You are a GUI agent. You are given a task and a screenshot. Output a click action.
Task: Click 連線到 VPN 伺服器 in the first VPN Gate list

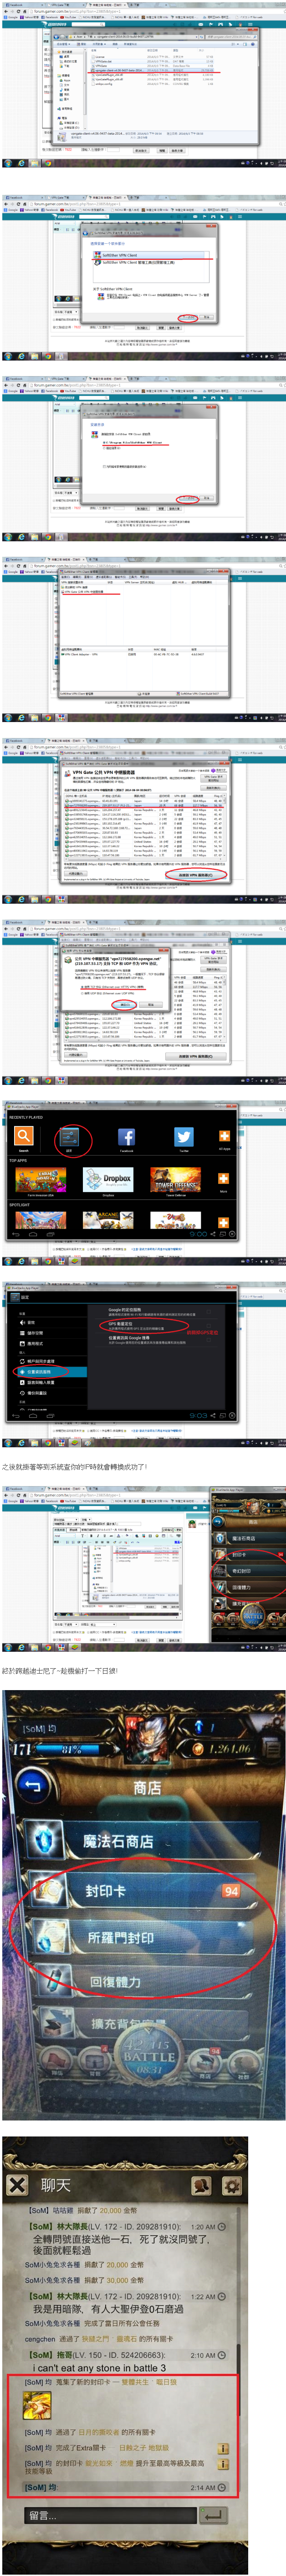195,874
